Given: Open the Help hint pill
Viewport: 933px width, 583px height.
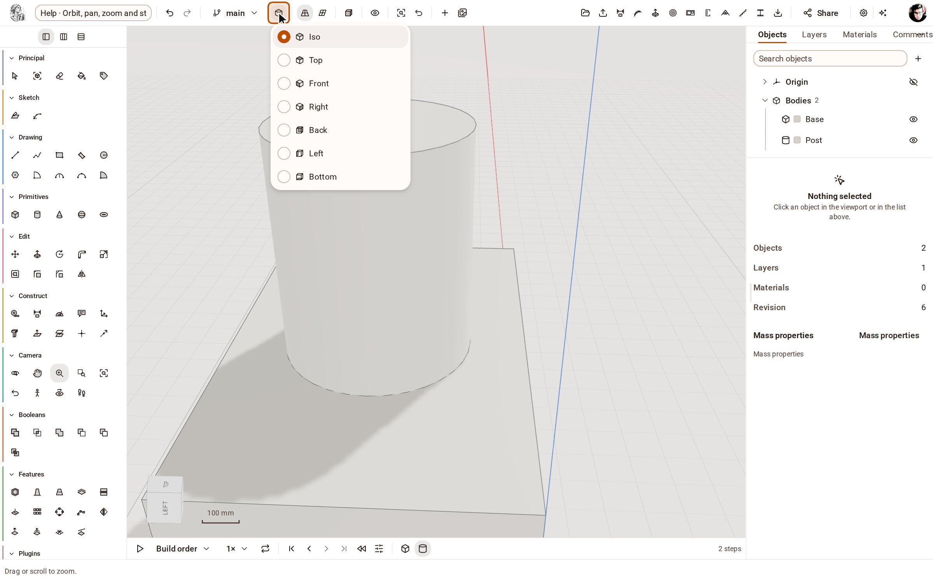Looking at the screenshot, I should 93,13.
